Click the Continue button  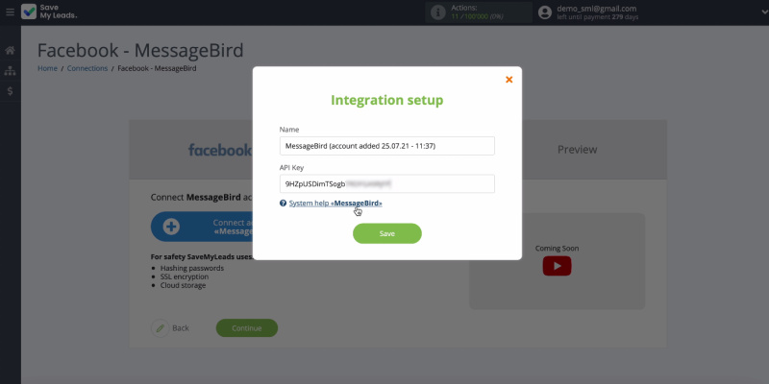(247, 328)
